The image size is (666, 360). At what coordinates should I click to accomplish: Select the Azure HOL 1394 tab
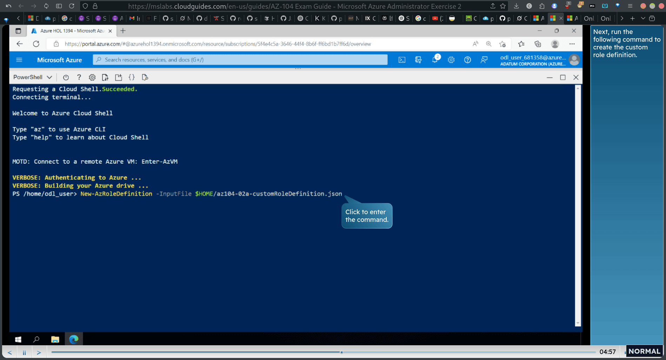[72, 31]
